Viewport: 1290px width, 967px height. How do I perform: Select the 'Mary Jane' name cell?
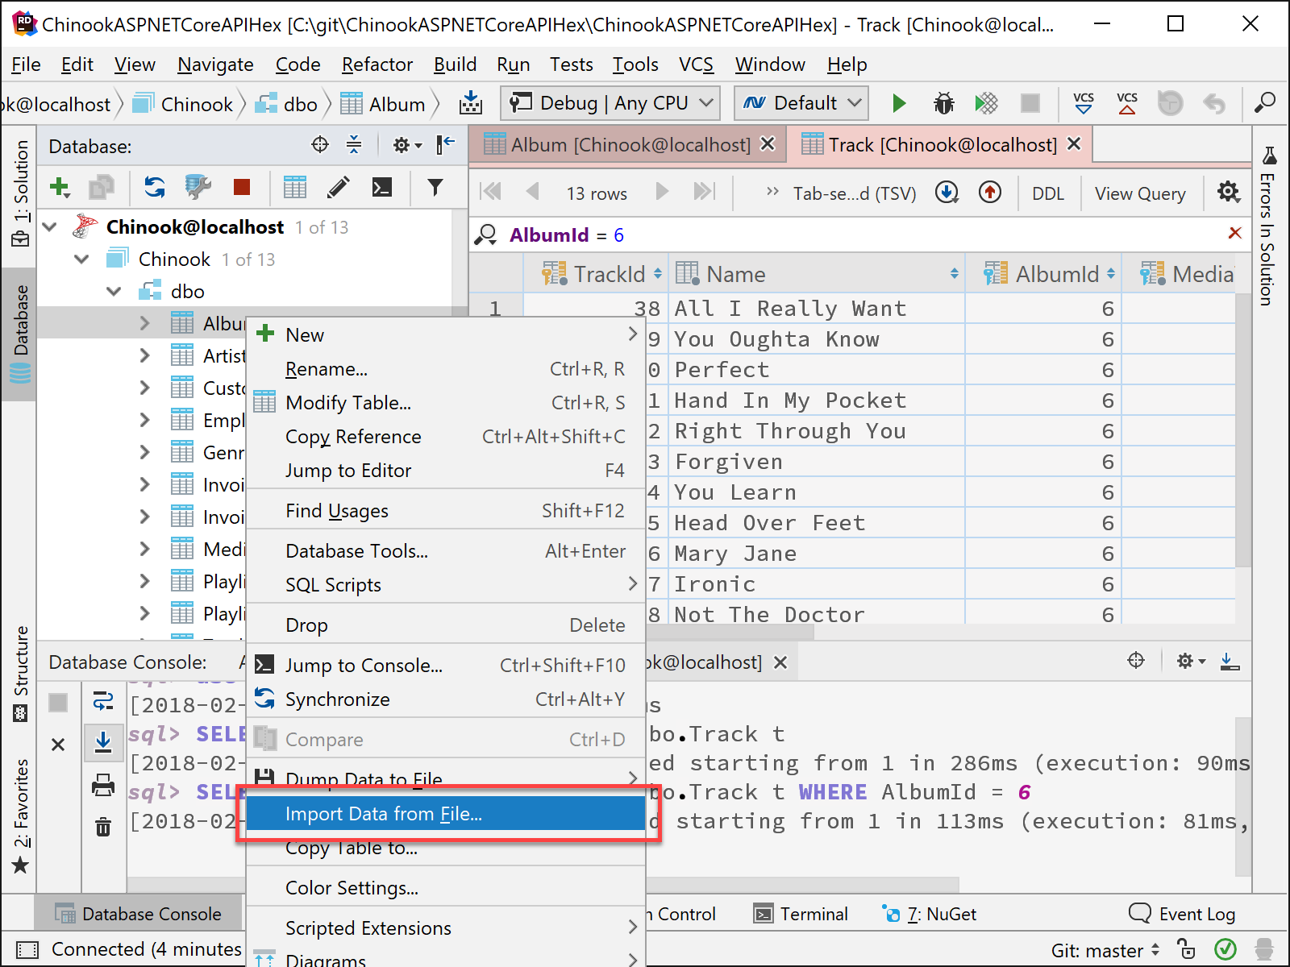(x=818, y=554)
